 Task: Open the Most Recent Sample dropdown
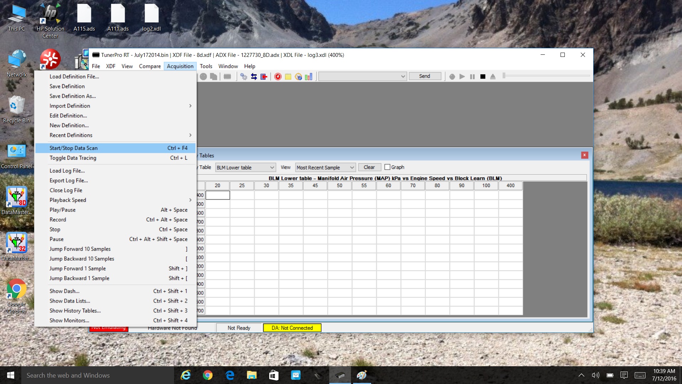pyautogui.click(x=325, y=167)
